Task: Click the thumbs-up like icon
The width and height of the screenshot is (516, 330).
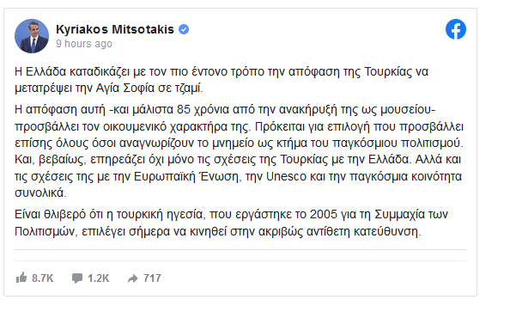Action: 21,278
